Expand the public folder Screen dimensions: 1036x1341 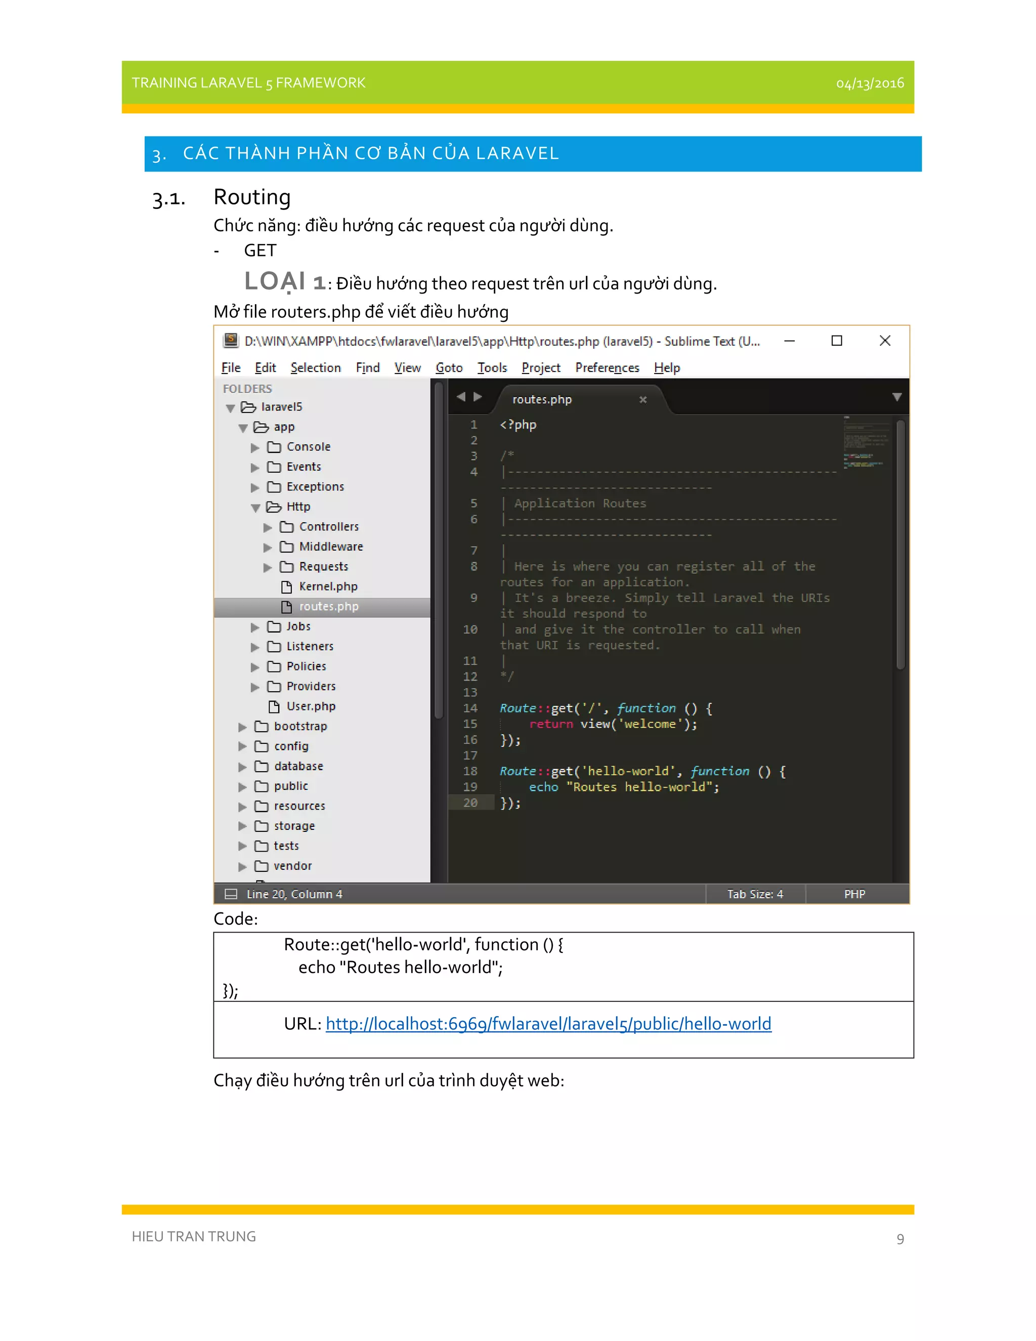click(x=243, y=786)
